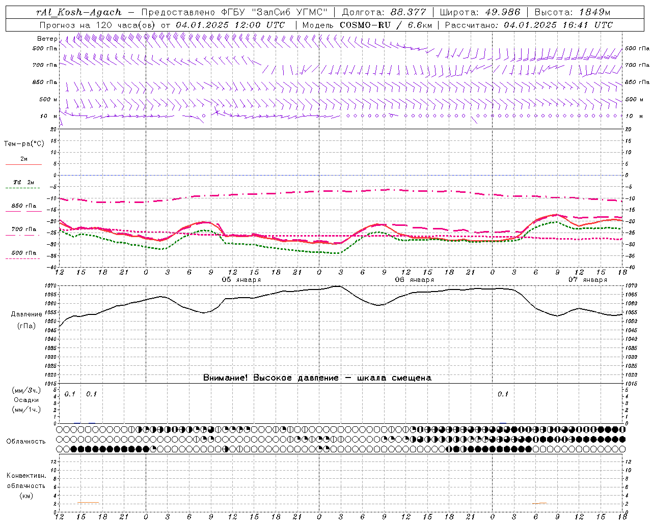Click the (мм/1ч.) precipitation unit label

[26, 410]
